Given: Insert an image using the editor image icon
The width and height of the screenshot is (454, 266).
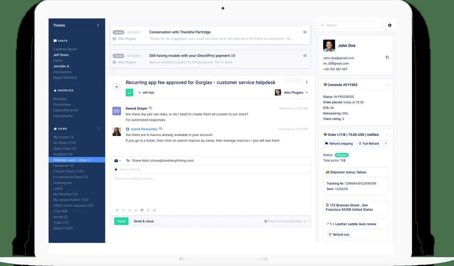Looking at the screenshot, I should click(142, 210).
